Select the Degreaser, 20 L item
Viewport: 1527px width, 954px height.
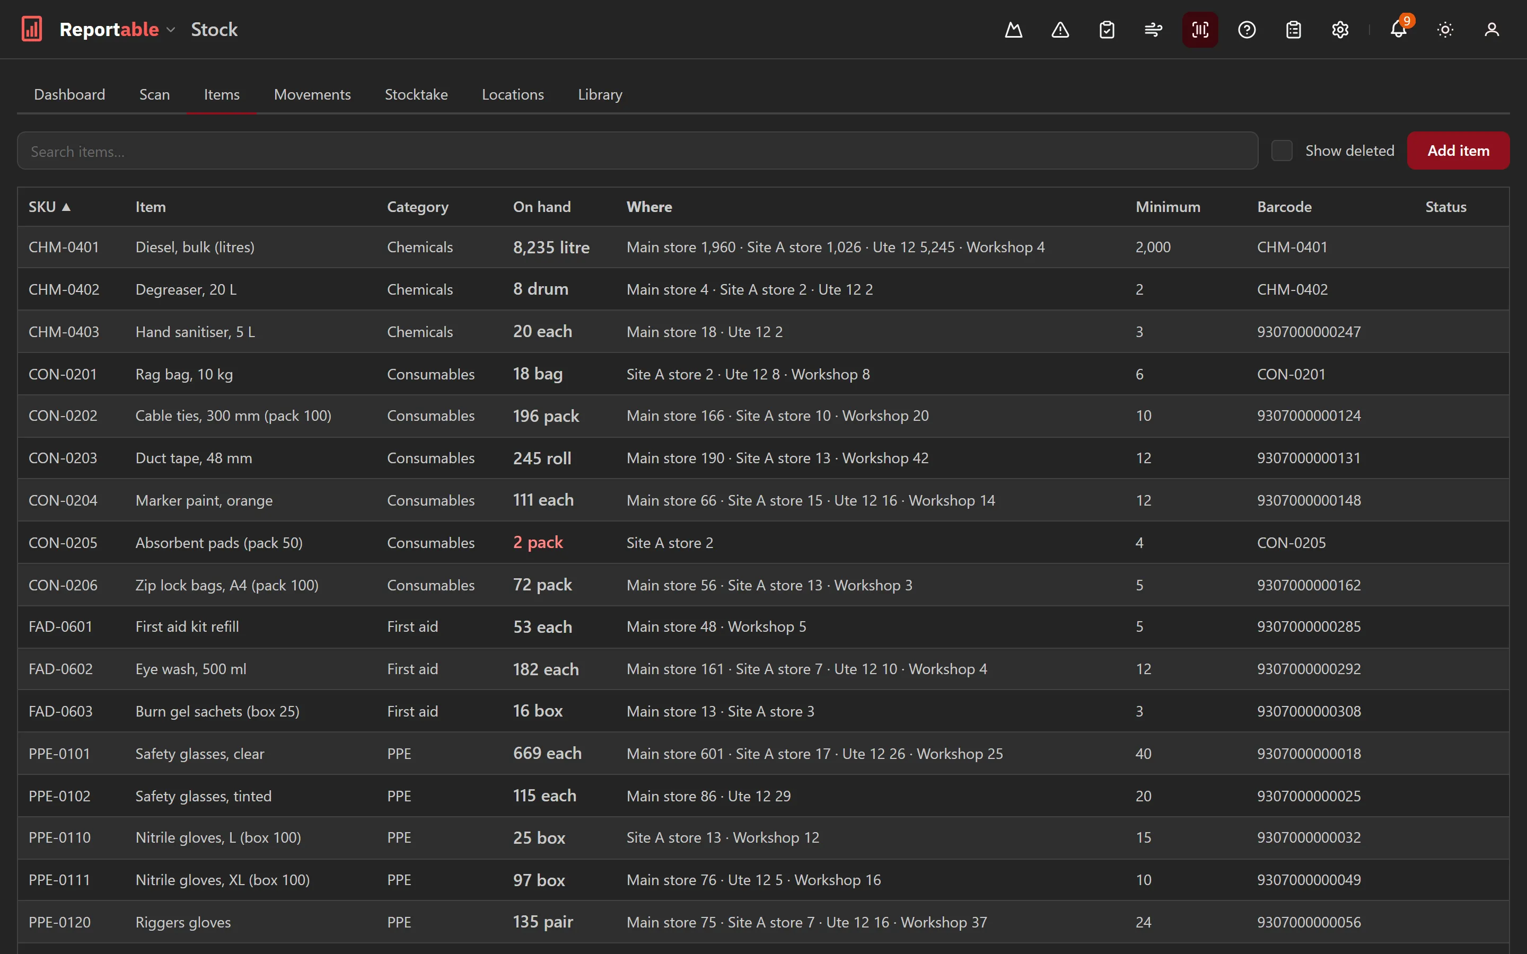pyautogui.click(x=186, y=289)
